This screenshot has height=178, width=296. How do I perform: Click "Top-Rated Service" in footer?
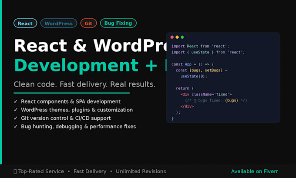[41, 171]
